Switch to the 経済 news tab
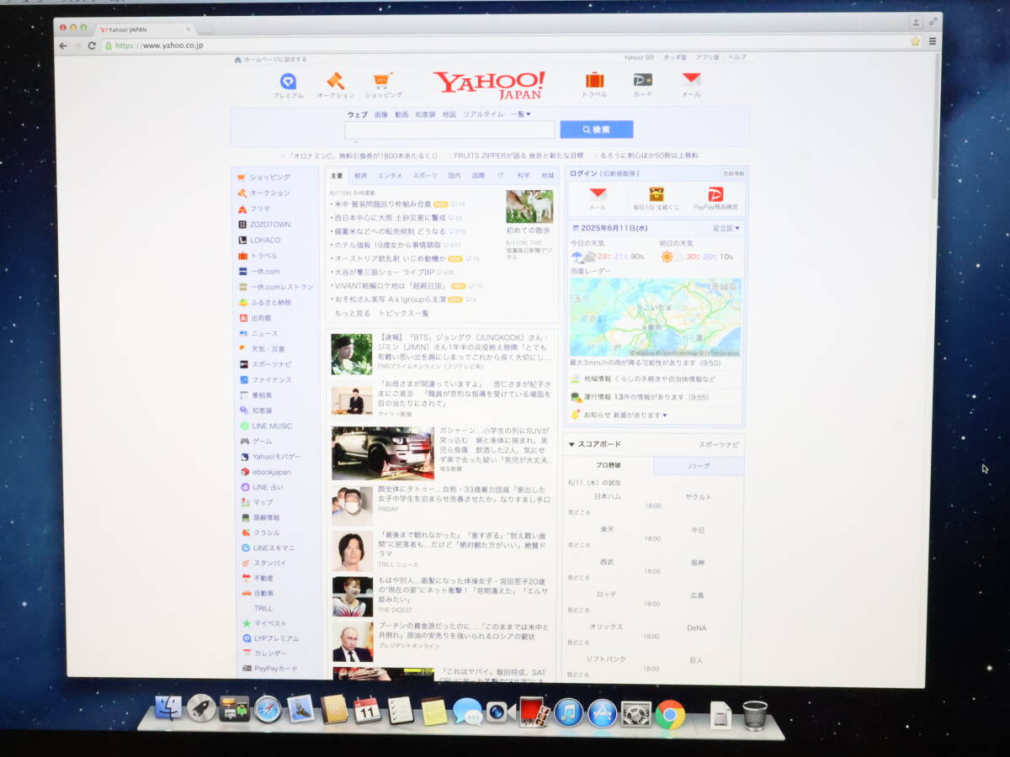 click(360, 176)
